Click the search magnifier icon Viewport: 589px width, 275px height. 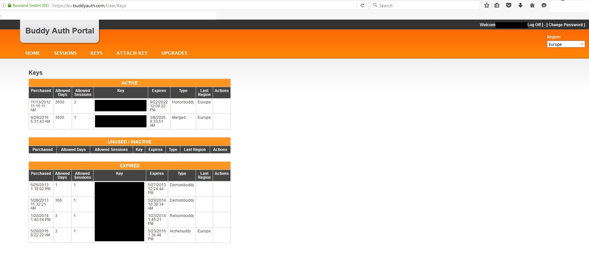(375, 5)
